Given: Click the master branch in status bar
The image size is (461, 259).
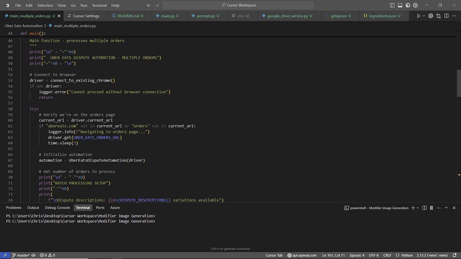Looking at the screenshot, I should pos(21,255).
